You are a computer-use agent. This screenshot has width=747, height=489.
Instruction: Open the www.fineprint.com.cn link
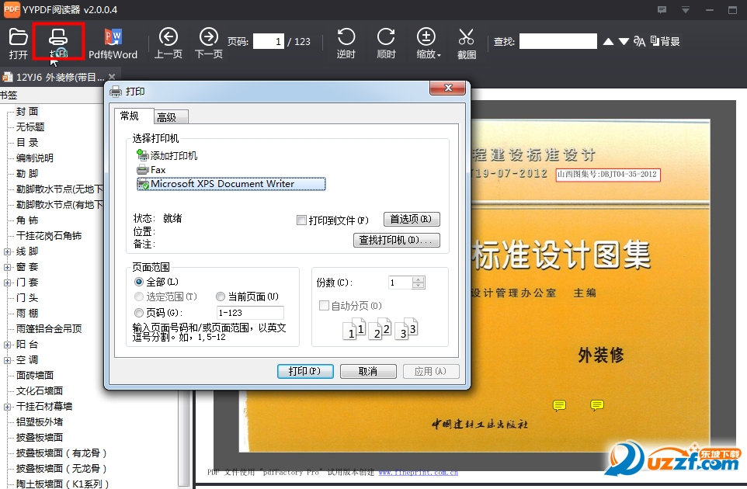(418, 473)
